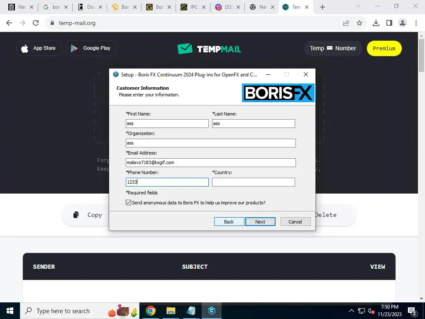Screen dimensions: 425x319
Task: Open the Windows Start menu
Action: (x=10, y=311)
